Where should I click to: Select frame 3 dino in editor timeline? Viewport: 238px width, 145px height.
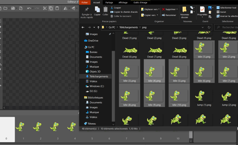(x=55, y=127)
